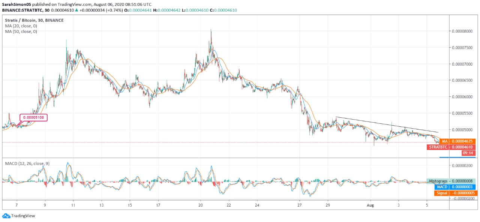480x222 pixels.
Task: Click the 11 date label on time axis
Action: click(73, 205)
